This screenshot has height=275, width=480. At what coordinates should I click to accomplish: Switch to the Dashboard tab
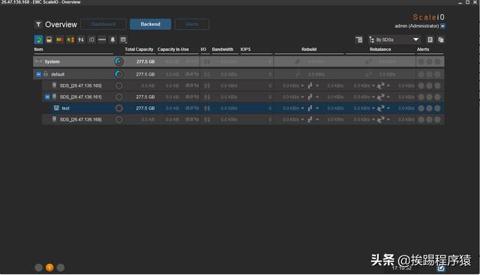pyautogui.click(x=103, y=24)
